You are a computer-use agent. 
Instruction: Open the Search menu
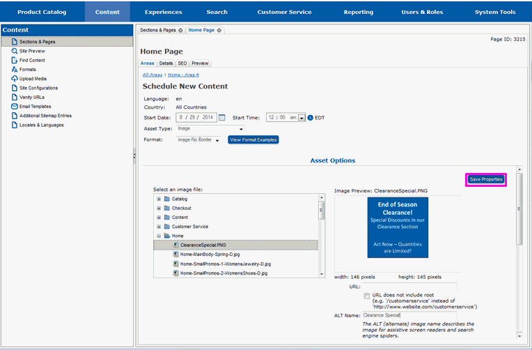[217, 12]
